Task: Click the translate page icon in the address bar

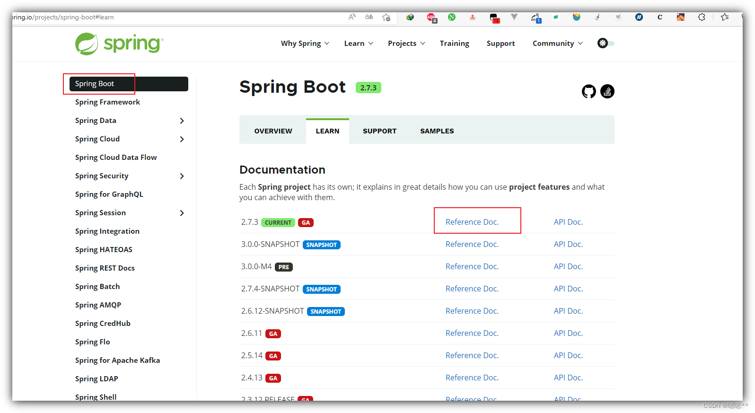Action: tap(369, 17)
